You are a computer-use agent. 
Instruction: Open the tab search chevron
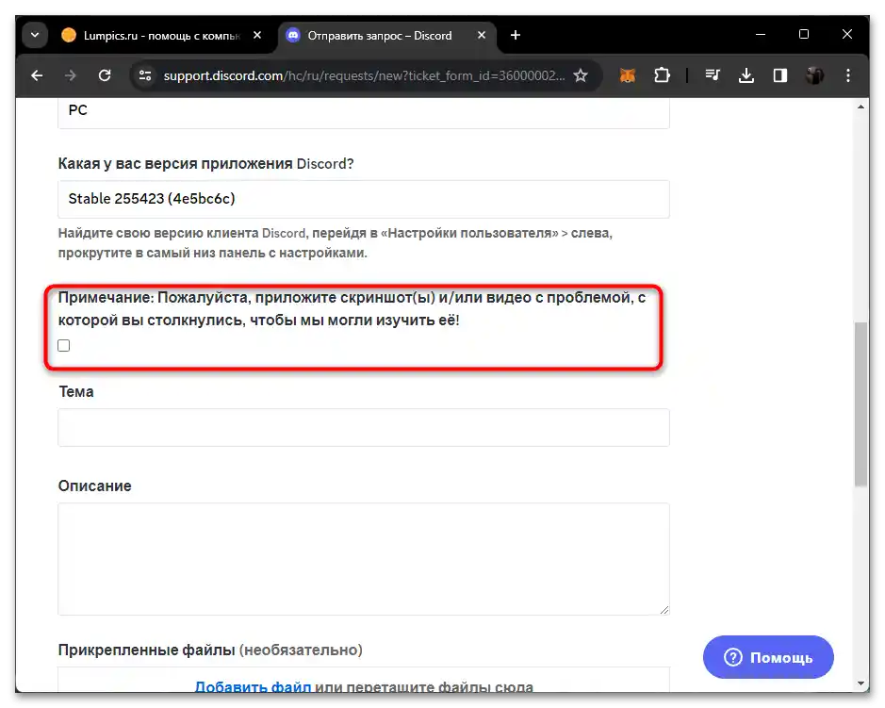(34, 34)
